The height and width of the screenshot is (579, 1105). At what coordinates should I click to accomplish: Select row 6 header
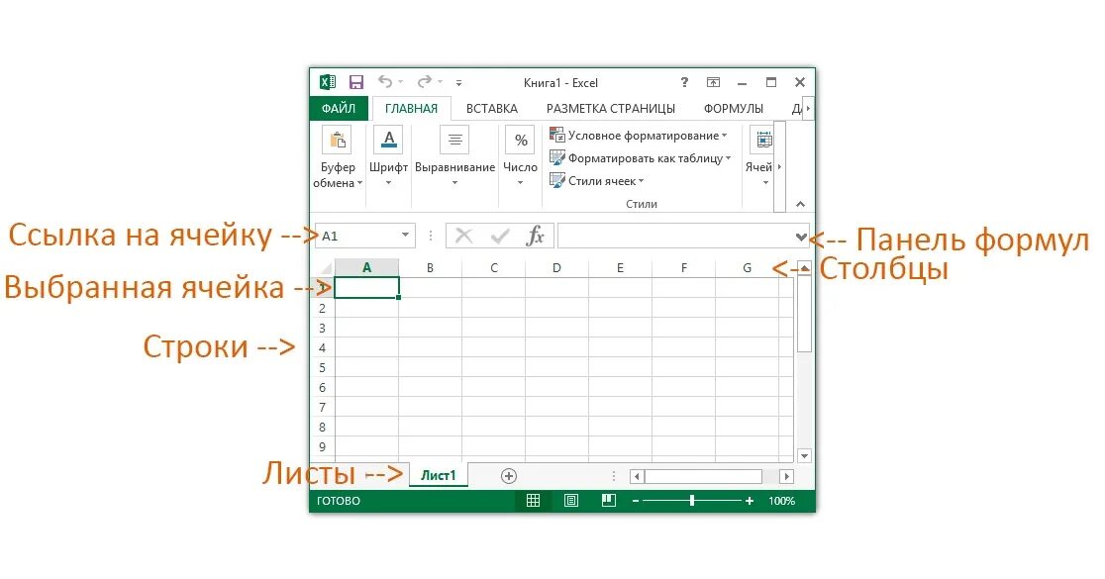pyautogui.click(x=323, y=387)
